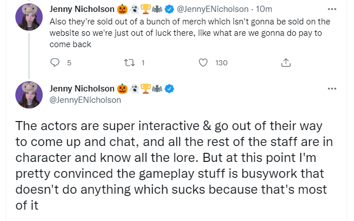
Task: Retweet the merch tweet using retweet icon
Action: click(x=130, y=62)
